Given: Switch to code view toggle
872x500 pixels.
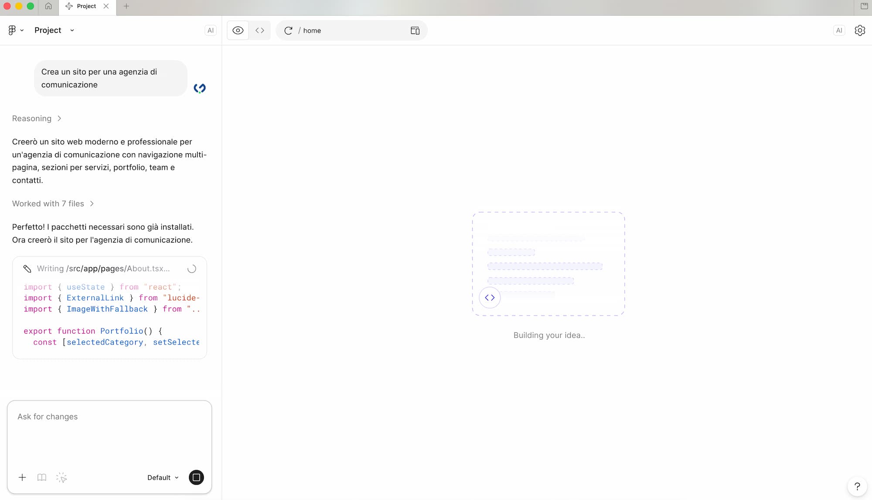Looking at the screenshot, I should tap(260, 30).
